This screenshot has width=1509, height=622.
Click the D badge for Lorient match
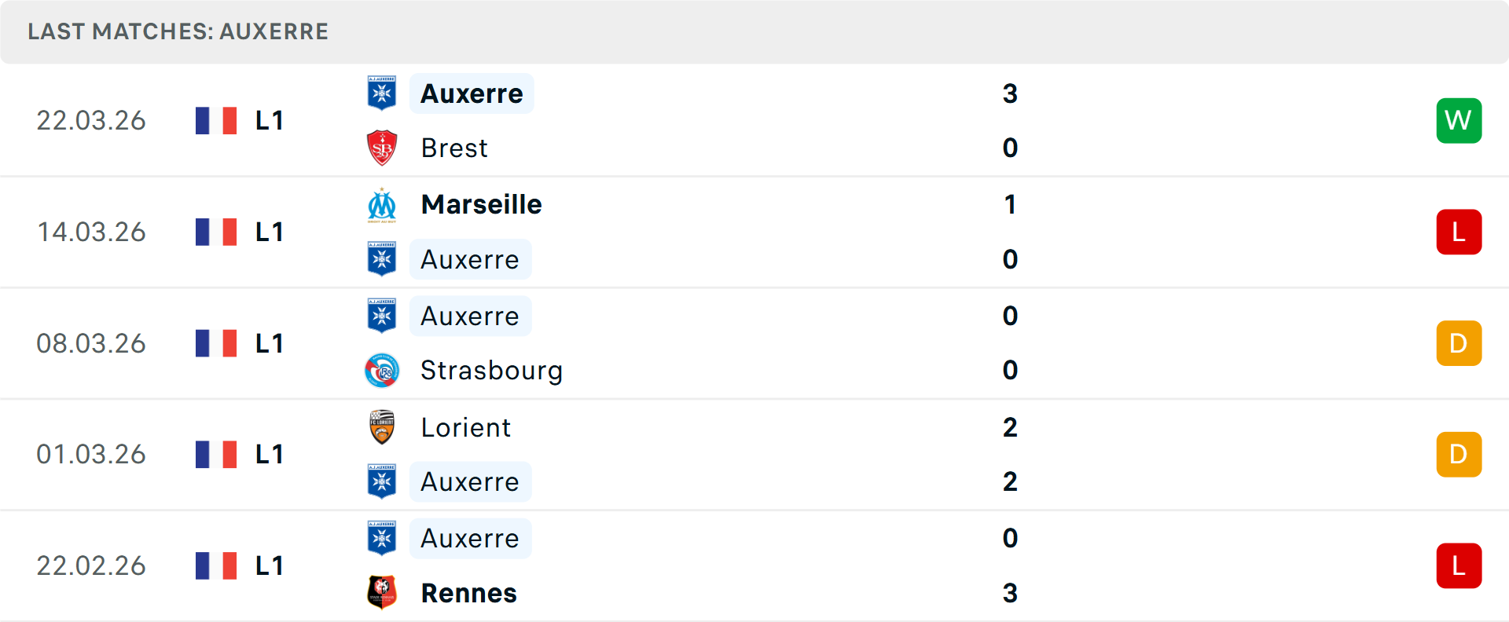[x=1459, y=455]
